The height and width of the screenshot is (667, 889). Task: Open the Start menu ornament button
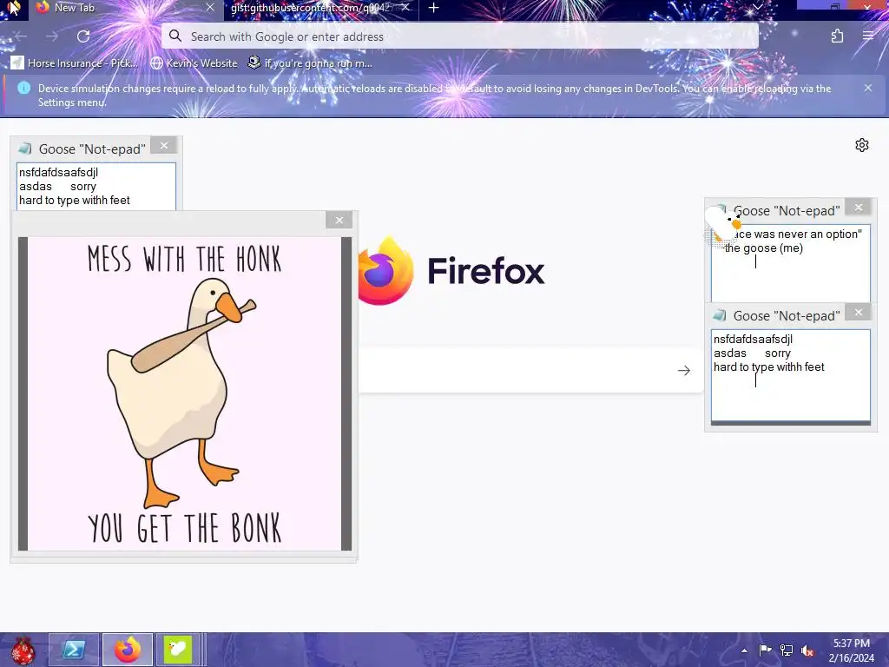pos(23,650)
